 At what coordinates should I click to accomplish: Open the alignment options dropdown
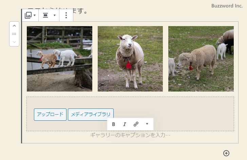click(x=49, y=15)
